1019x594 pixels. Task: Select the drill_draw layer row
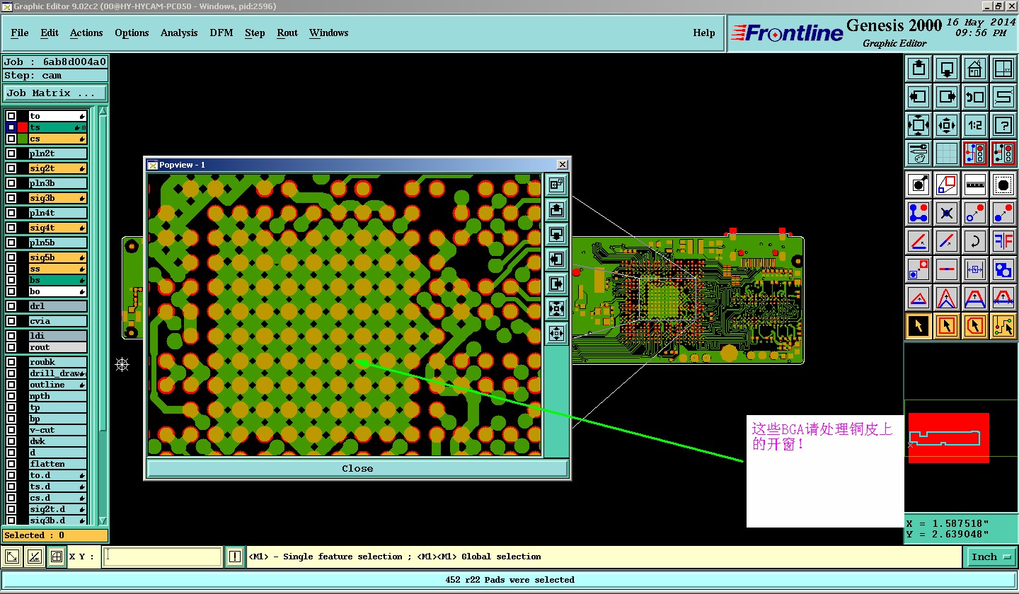pos(57,373)
